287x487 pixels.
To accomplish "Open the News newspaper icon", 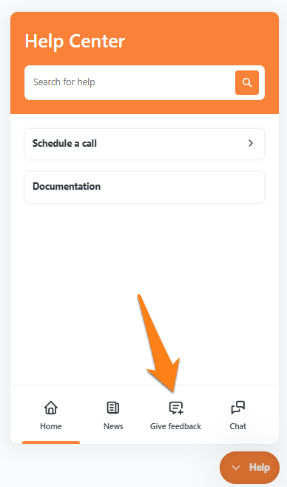I will [113, 408].
